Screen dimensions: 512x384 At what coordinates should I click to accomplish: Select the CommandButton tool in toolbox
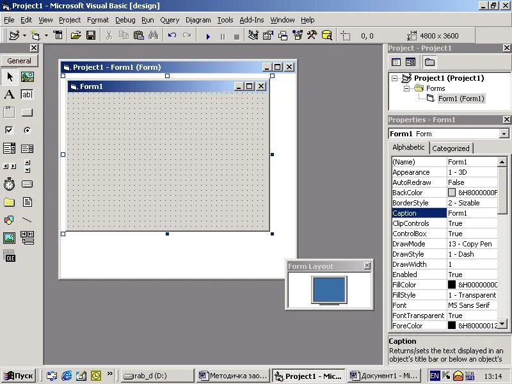[x=27, y=113]
